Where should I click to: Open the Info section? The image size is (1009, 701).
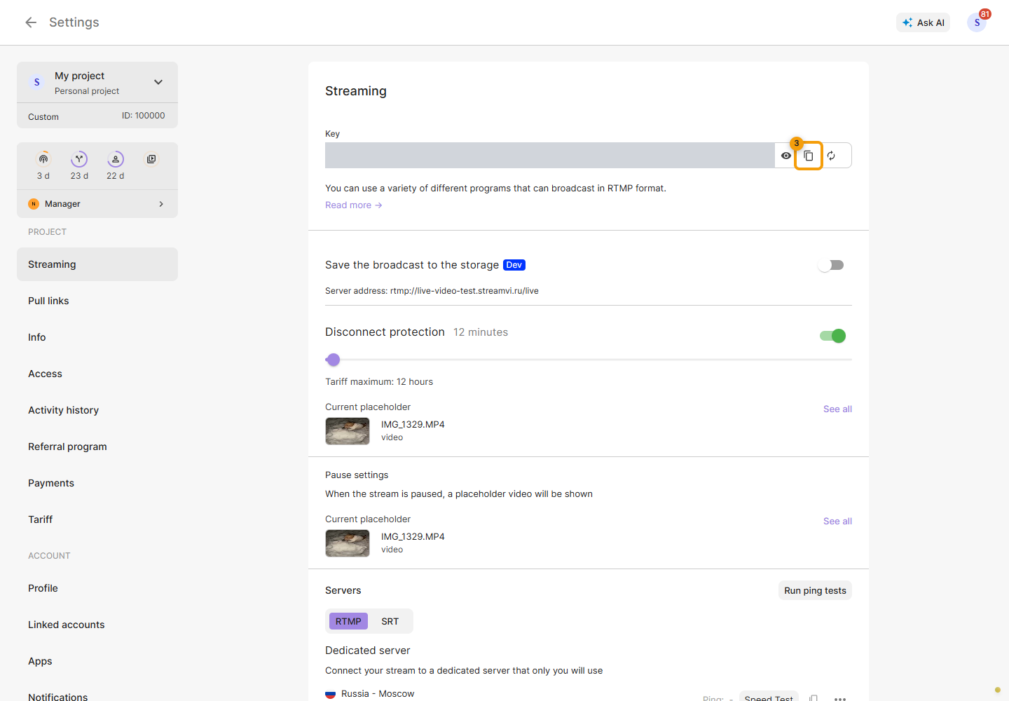pos(97,337)
